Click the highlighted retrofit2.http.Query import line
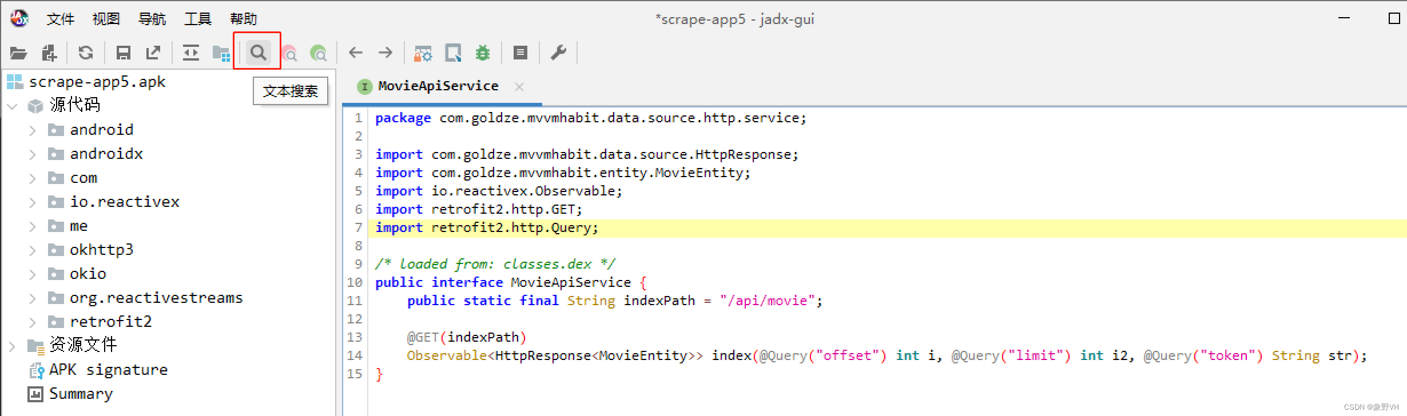Screen dimensions: 1407x416 click(487, 227)
